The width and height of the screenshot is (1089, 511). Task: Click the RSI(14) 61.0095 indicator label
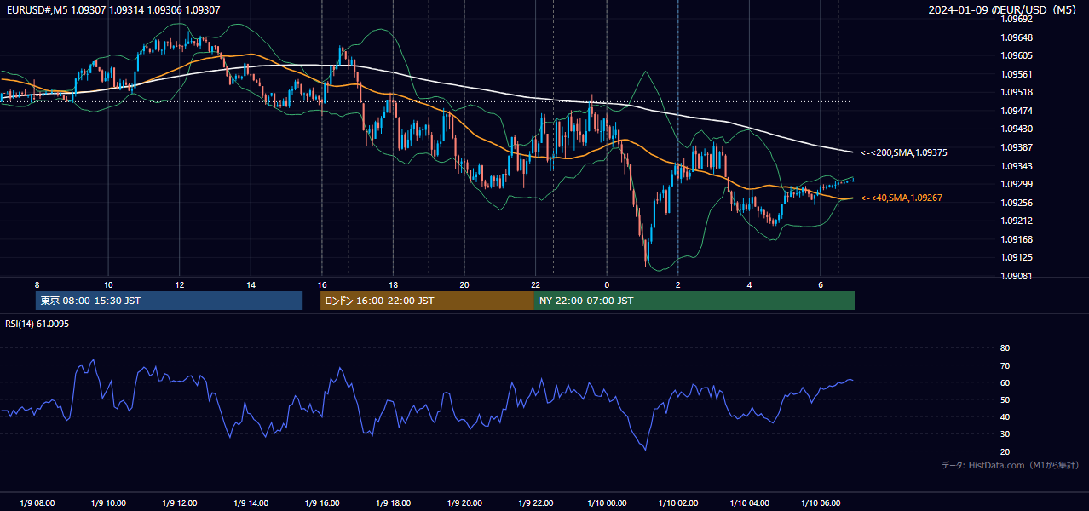37,324
